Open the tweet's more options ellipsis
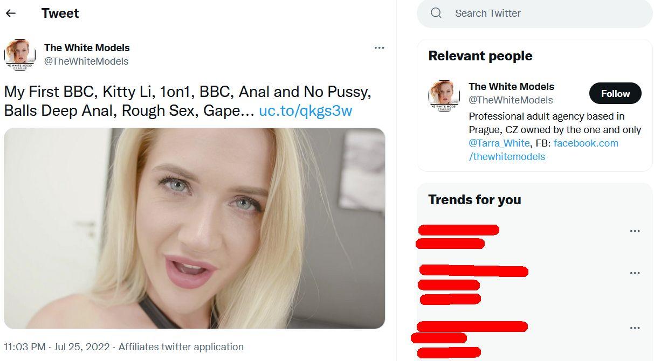 click(379, 48)
